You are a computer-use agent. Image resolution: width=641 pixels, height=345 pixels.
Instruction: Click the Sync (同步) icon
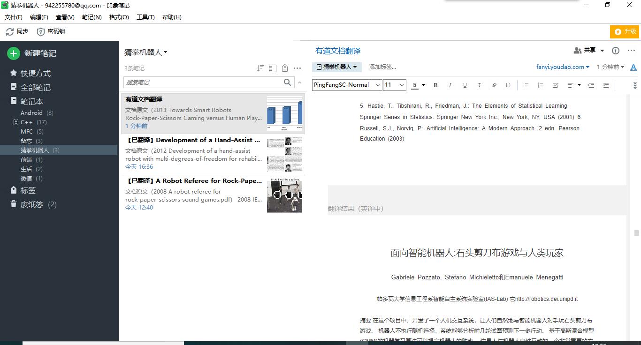tap(9, 31)
